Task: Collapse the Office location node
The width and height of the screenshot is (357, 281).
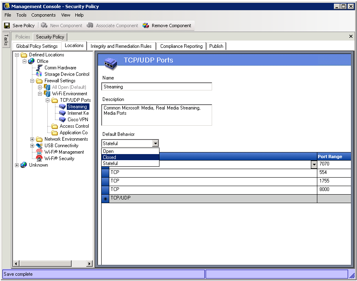Action: tap(24, 61)
